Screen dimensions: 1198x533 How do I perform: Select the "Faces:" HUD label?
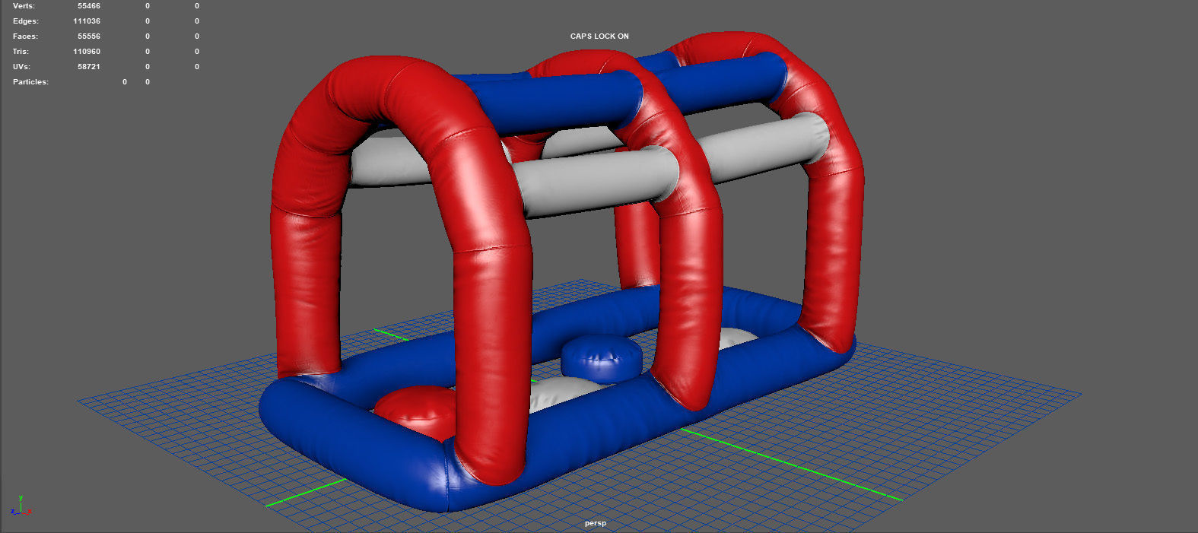coord(25,36)
